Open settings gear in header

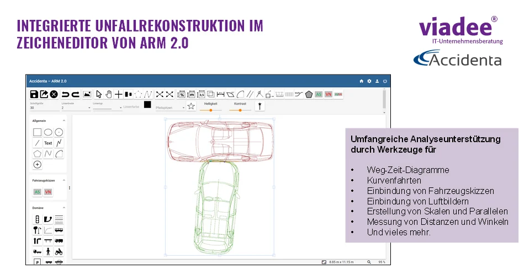click(369, 81)
